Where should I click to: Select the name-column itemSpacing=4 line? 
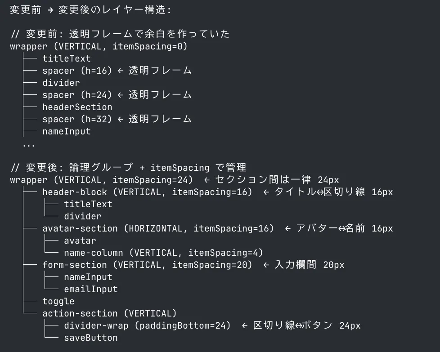[164, 253]
